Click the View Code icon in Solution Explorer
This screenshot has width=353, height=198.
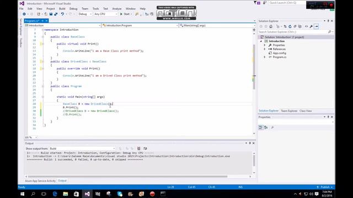307,26
